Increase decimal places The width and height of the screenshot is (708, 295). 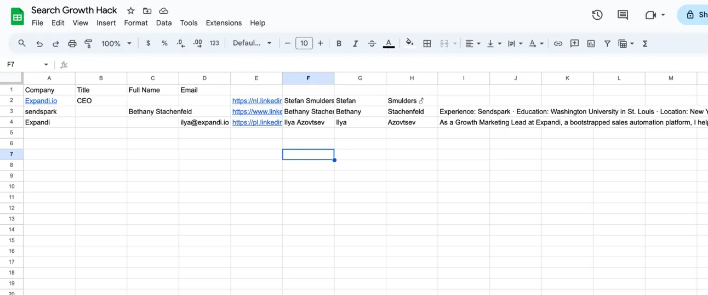point(198,43)
